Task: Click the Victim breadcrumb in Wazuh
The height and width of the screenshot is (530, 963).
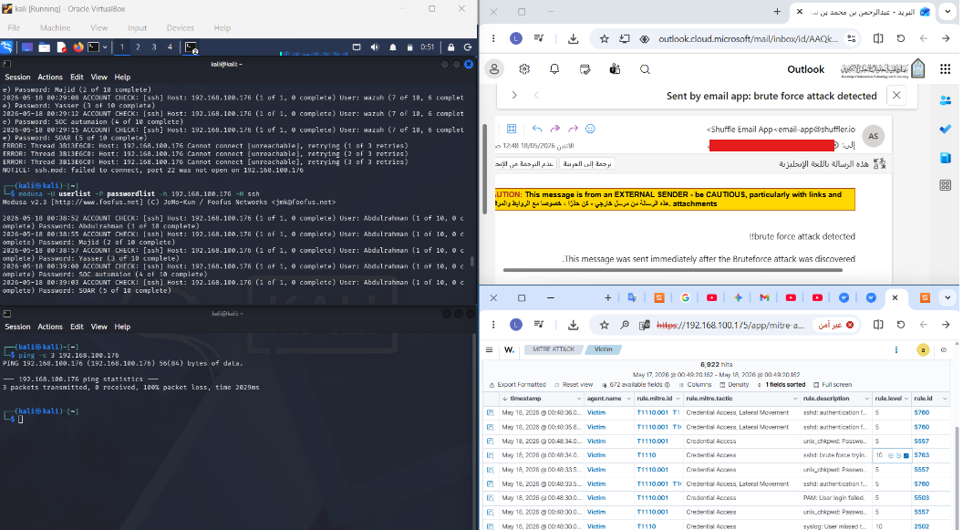Action: (603, 349)
